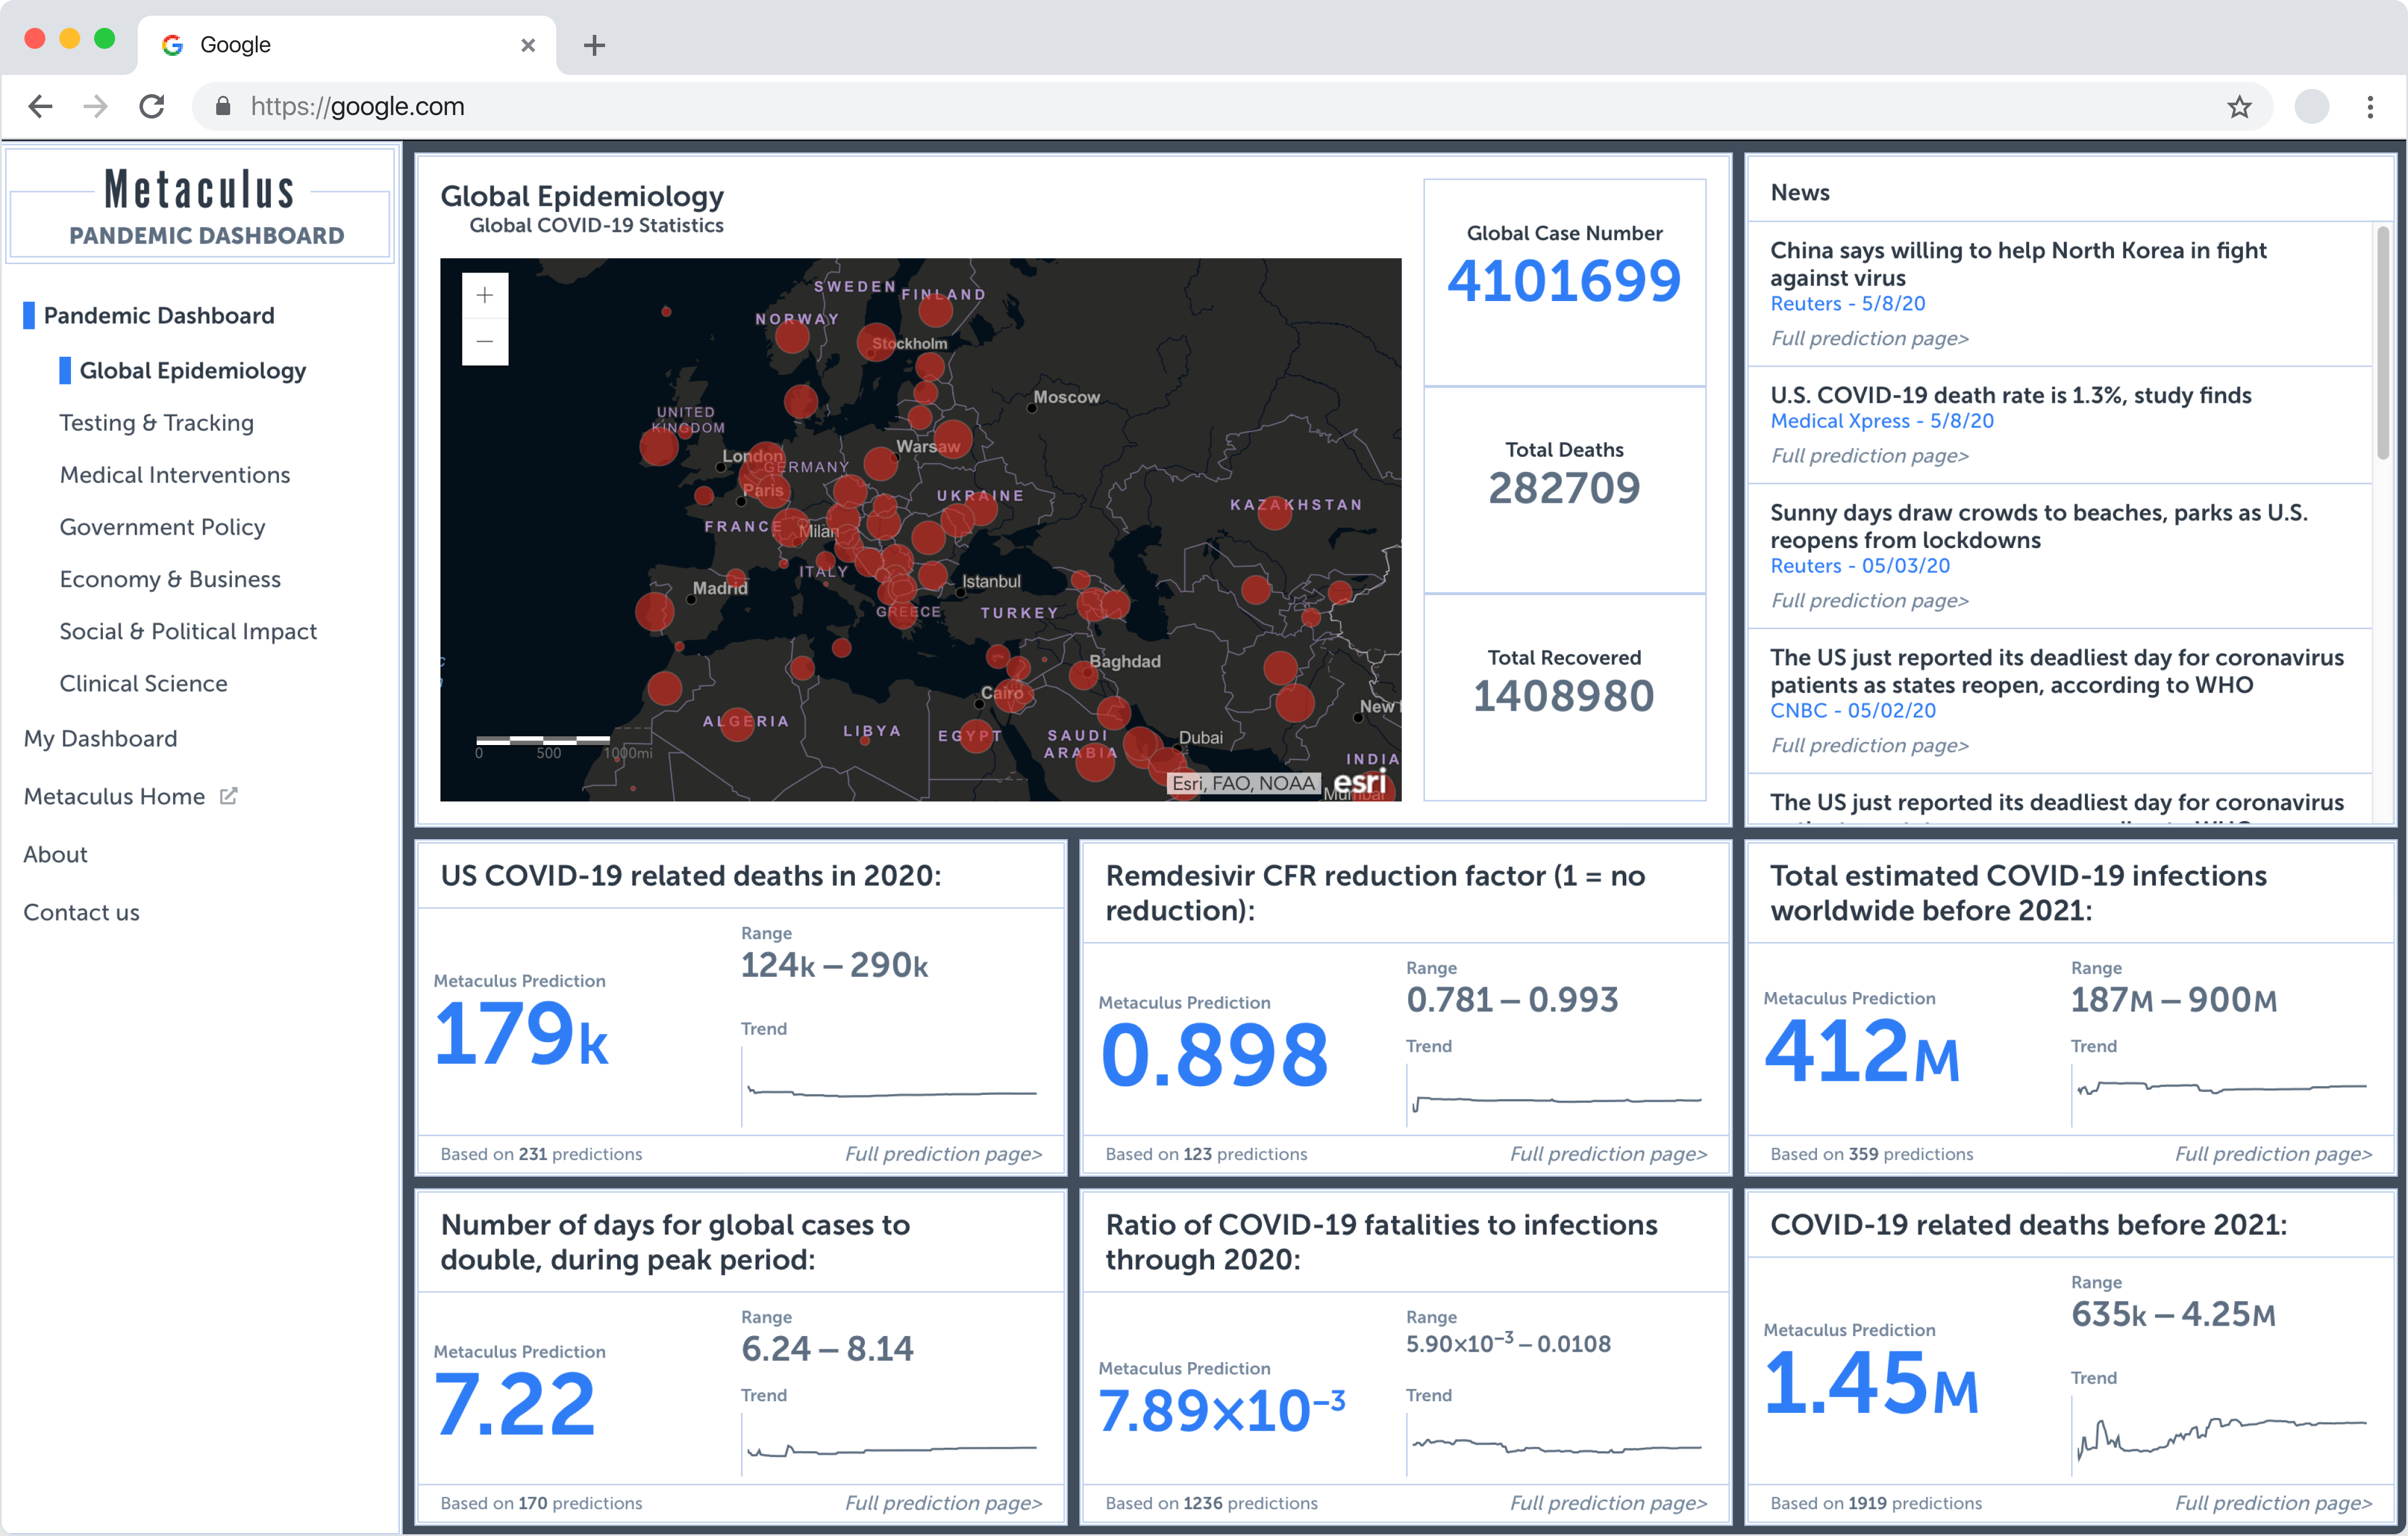Click the browser back arrow

(x=40, y=106)
